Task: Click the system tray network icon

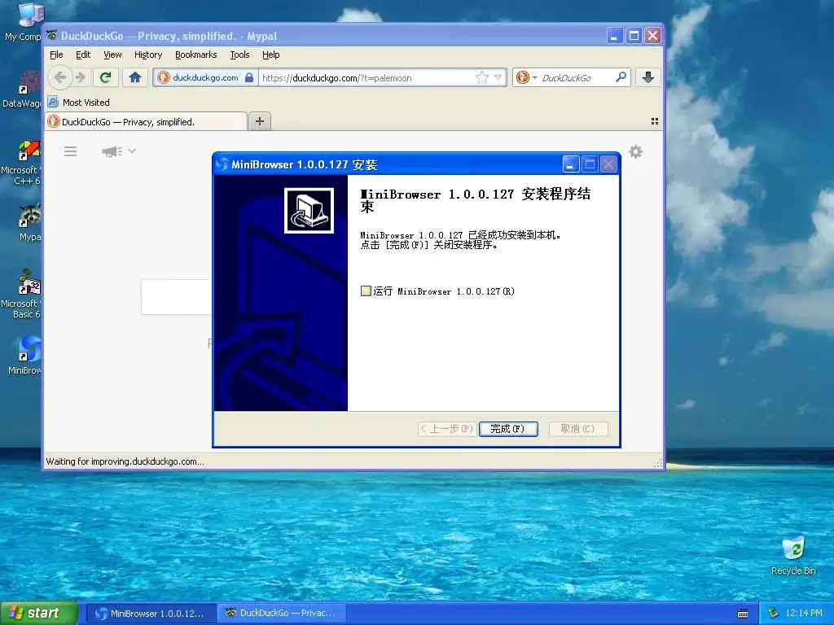Action: coord(774,613)
